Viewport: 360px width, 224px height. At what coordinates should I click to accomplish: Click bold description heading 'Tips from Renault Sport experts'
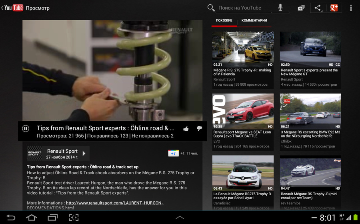(83, 167)
